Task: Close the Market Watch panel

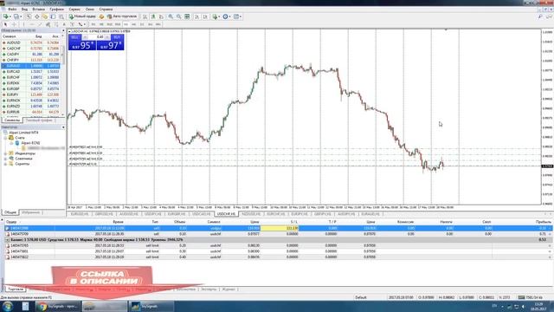Action: point(63,31)
